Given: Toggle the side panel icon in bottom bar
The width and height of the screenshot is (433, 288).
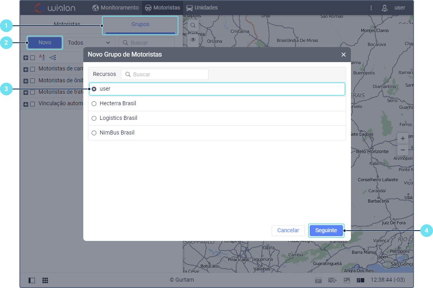Looking at the screenshot, I should click(x=32, y=280).
